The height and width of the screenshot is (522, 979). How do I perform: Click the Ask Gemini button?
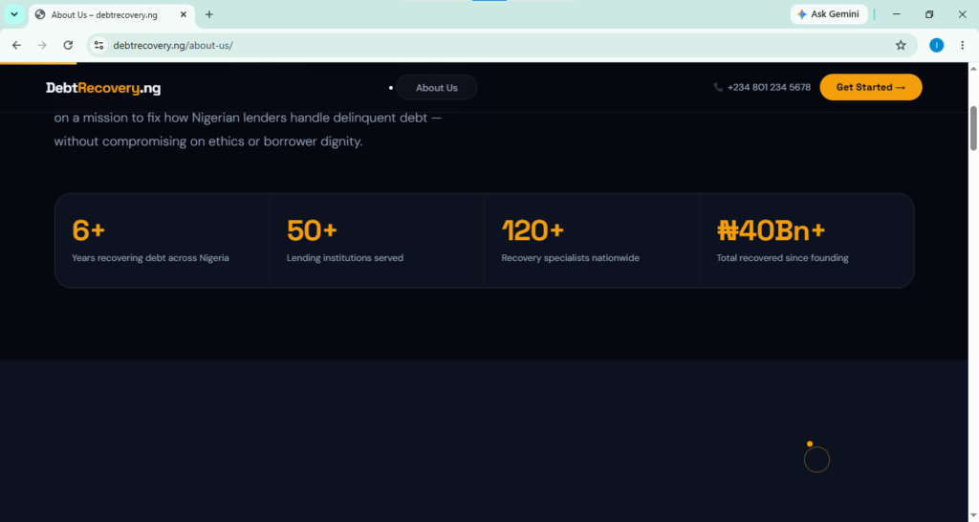[x=829, y=13]
